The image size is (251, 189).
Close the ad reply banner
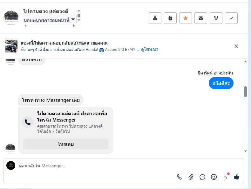tap(236, 46)
